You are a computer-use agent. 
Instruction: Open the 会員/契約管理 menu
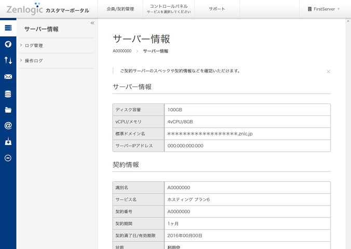pos(120,9)
